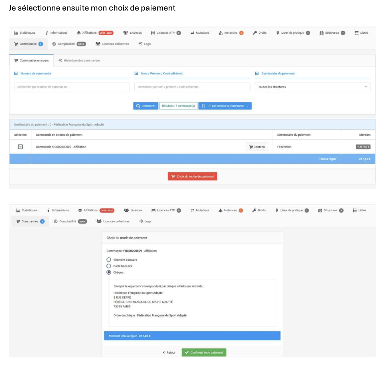Open Licences ATP on the orders search page
Screen dimensions: 392x369
(166, 33)
